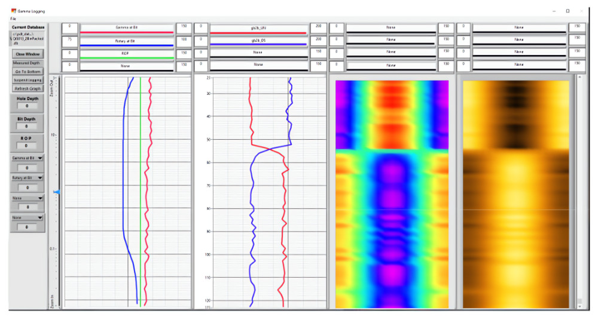Image resolution: width=598 pixels, height=332 pixels.
Task: Click the Hole Depth value field
Action: click(x=27, y=106)
